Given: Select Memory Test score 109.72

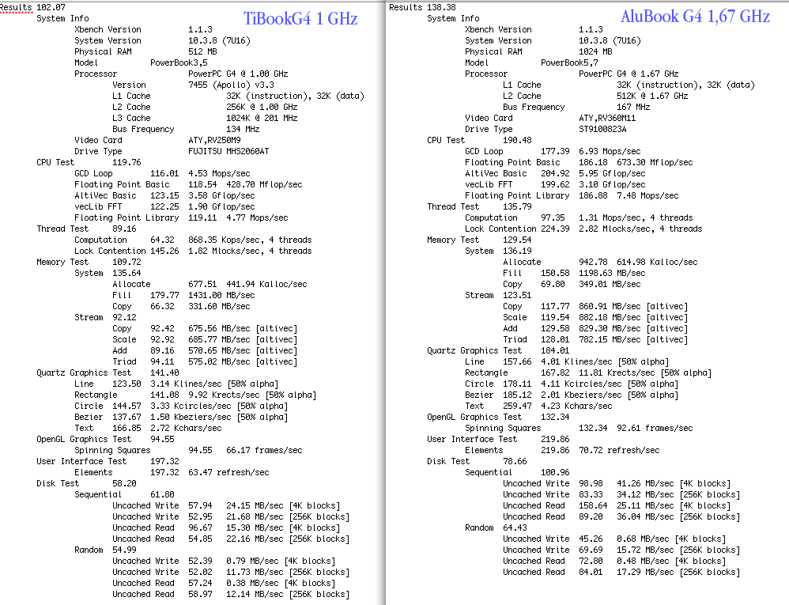Looking at the screenshot, I should coord(126,263).
